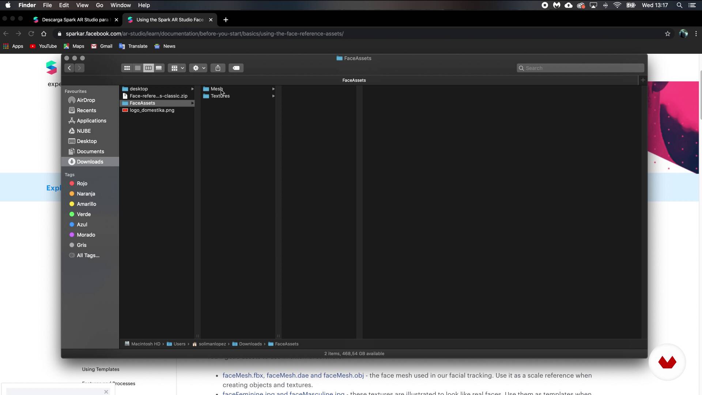Switch Finder to gallery view
This screenshot has height=395, width=702.
click(x=159, y=68)
